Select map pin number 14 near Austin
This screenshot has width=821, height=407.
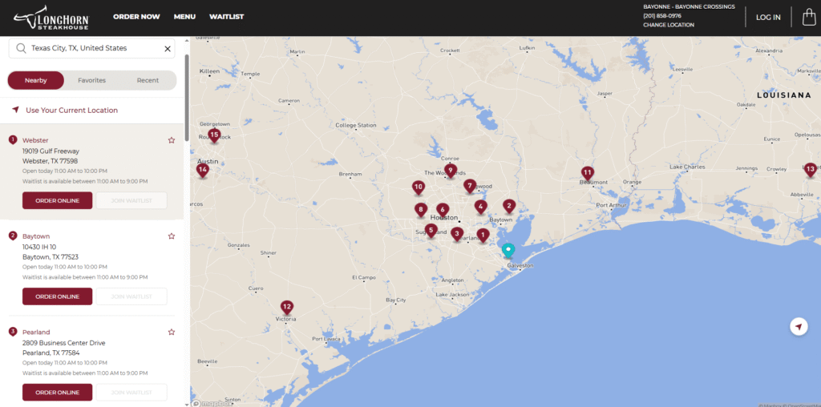point(203,171)
